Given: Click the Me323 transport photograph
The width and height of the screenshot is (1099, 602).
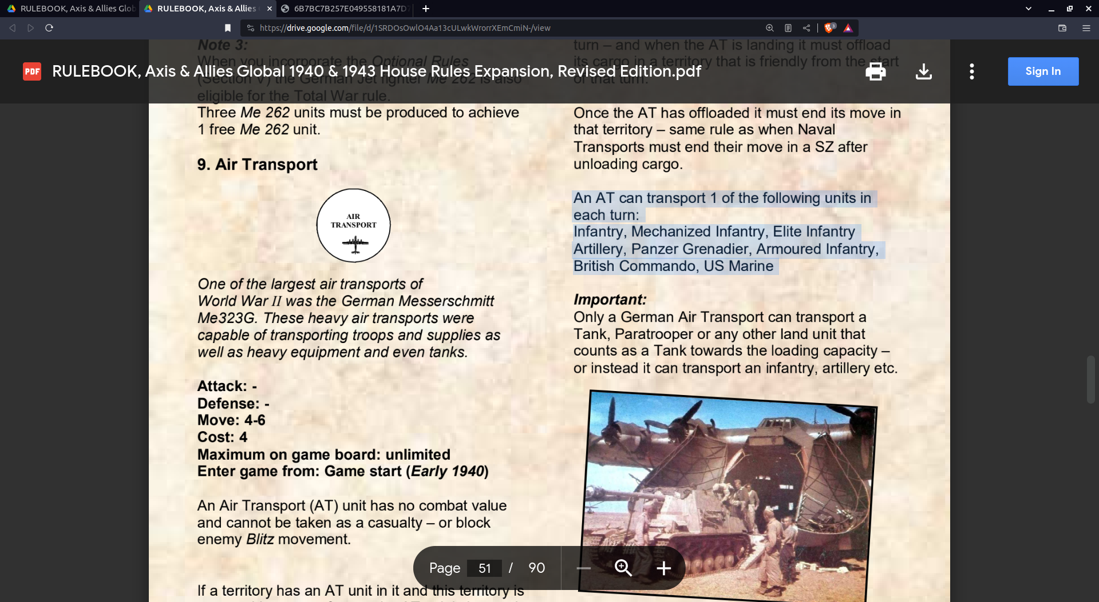Looking at the screenshot, I should tap(728, 496).
